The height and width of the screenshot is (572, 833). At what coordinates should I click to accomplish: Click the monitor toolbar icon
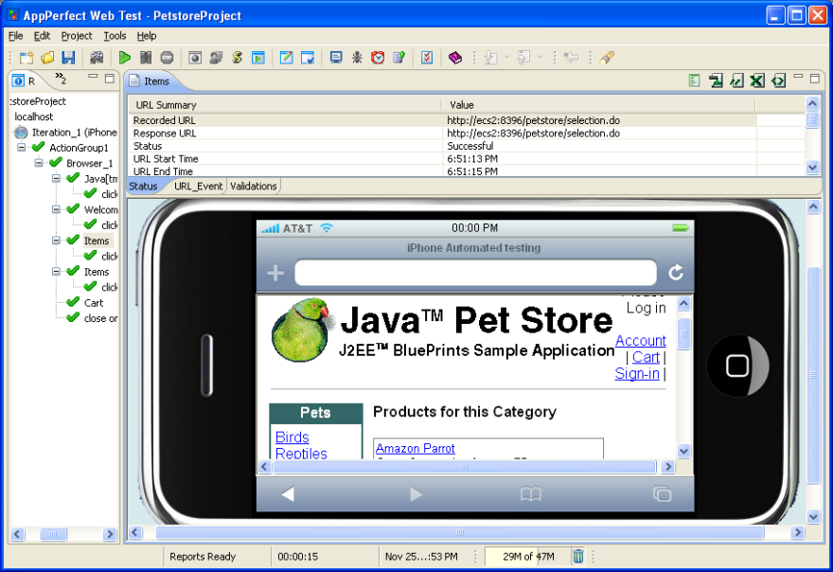[336, 58]
